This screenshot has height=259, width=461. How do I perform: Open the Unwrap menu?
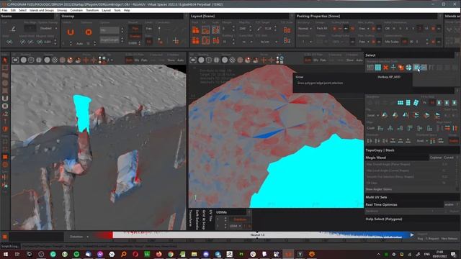(x=62, y=10)
